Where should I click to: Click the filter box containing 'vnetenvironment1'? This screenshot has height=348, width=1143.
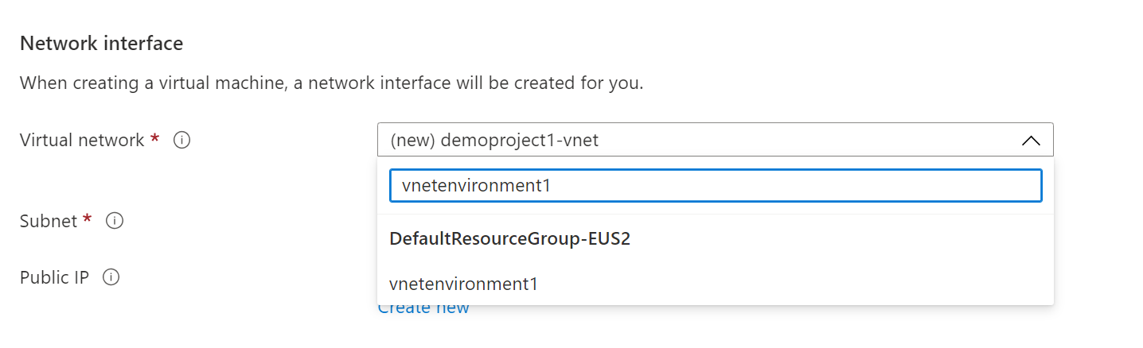(714, 186)
